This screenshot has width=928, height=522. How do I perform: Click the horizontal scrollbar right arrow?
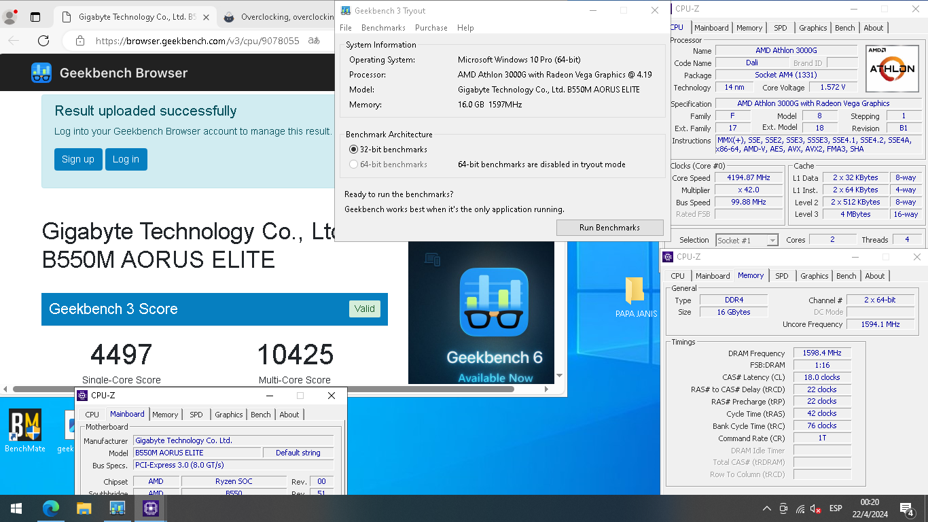coord(548,389)
